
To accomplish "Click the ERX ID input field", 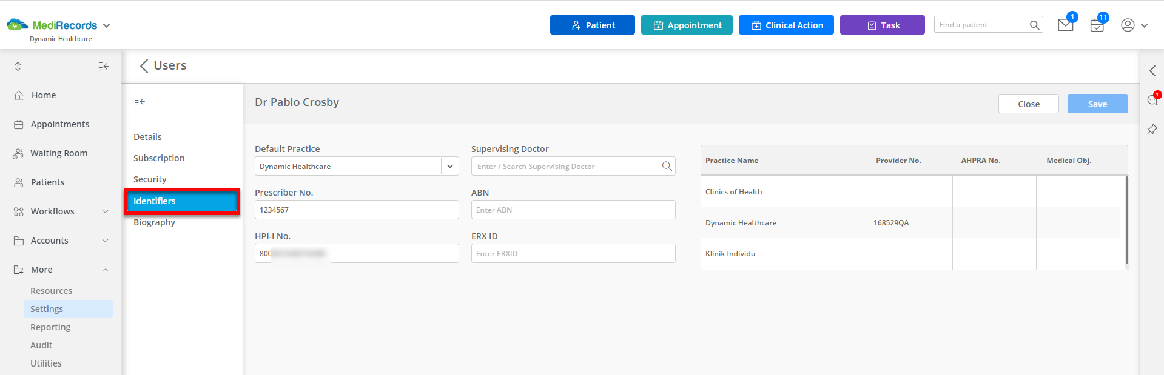I will 573,253.
